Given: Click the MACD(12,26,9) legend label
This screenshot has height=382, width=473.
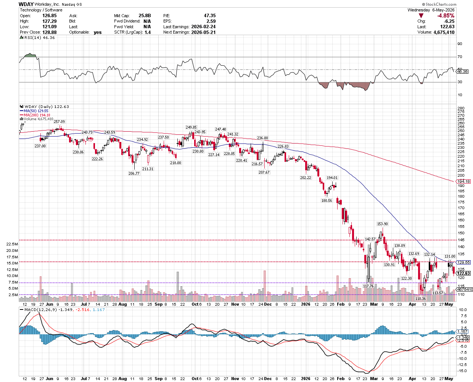Looking at the screenshot, I should pyautogui.click(x=62, y=310).
